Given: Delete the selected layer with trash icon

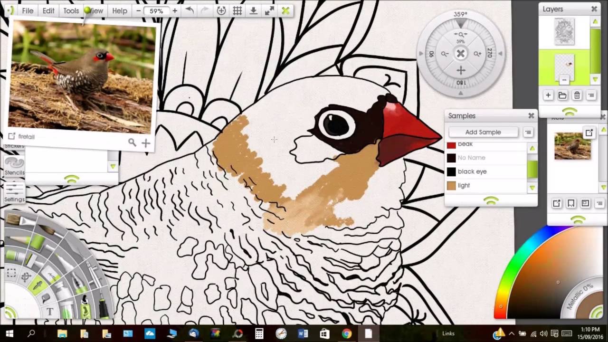Looking at the screenshot, I should point(577,95).
